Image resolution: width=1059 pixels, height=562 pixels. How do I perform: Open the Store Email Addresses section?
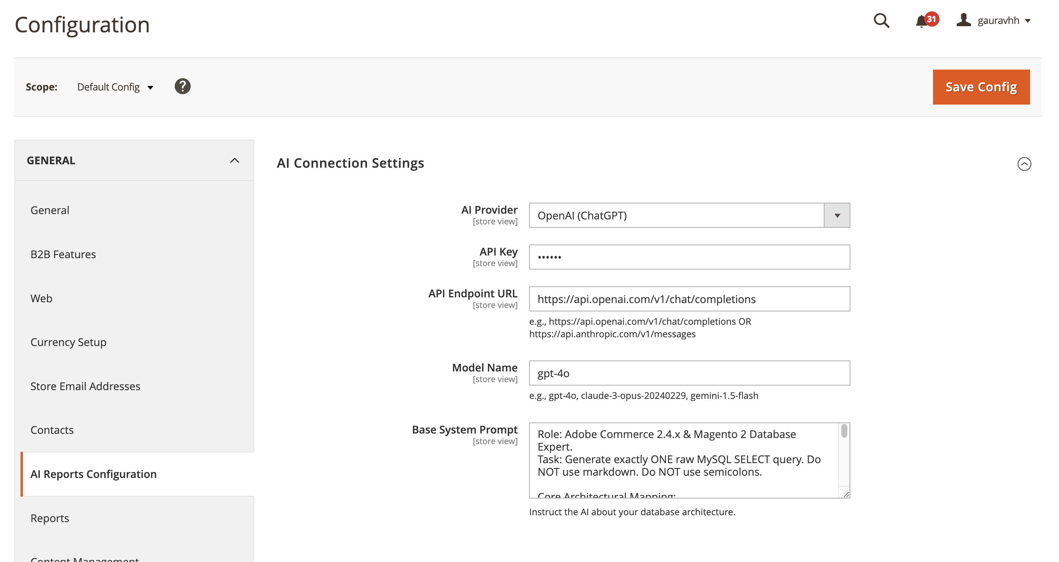pos(85,386)
